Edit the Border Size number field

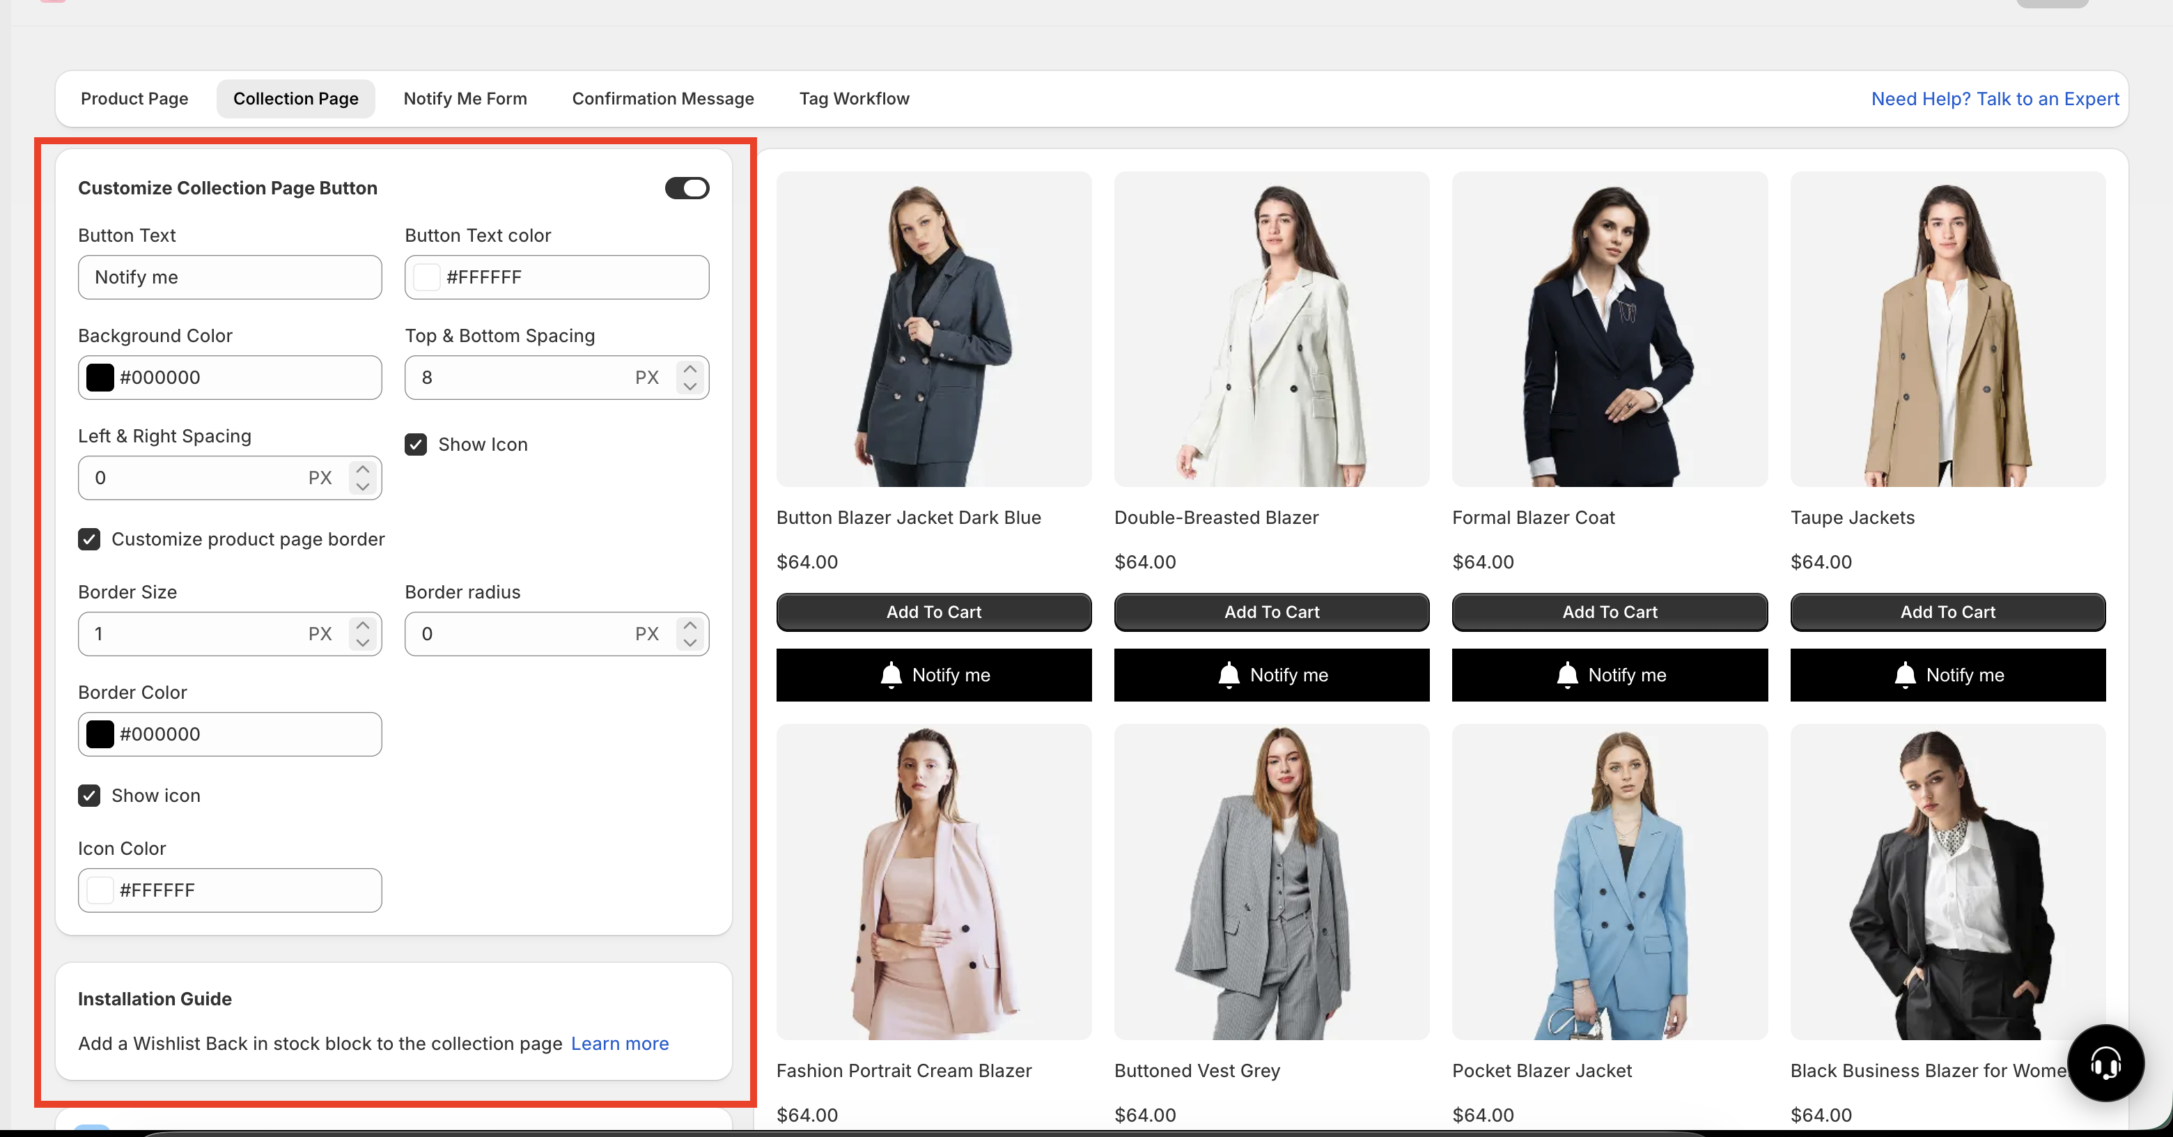point(231,634)
